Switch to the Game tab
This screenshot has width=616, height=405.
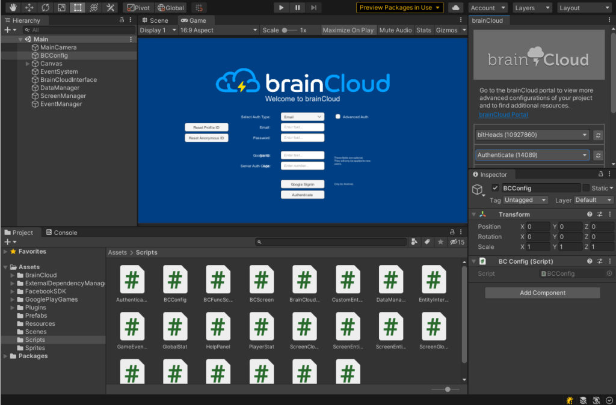194,20
